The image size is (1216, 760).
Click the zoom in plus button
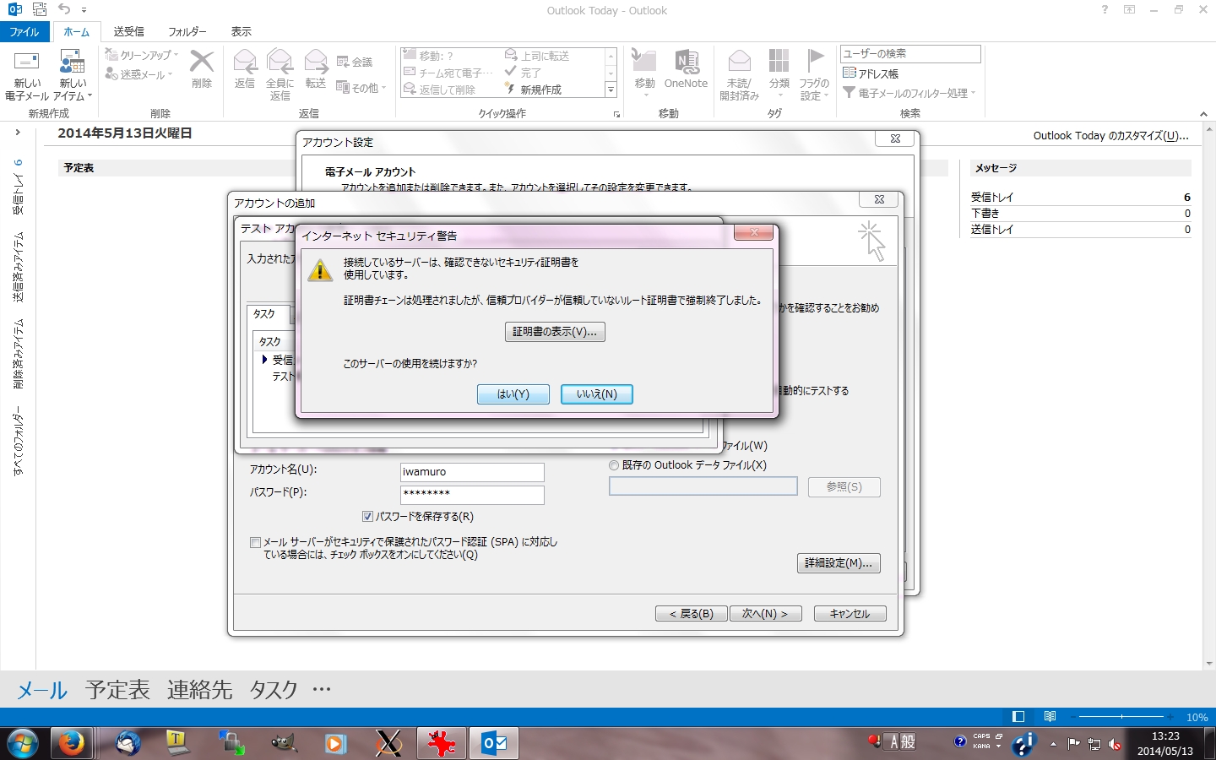(x=1171, y=717)
